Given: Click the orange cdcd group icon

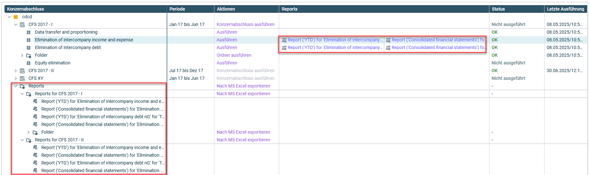Looking at the screenshot, I should pyautogui.click(x=16, y=17).
